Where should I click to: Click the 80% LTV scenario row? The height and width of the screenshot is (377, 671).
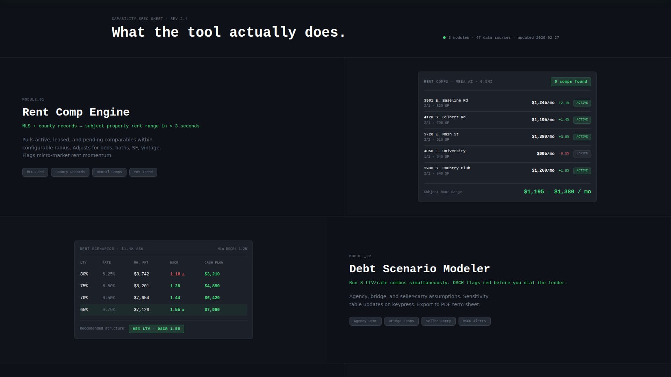coord(163,274)
